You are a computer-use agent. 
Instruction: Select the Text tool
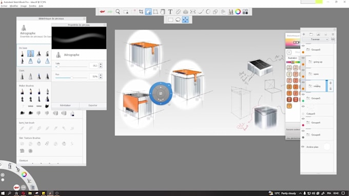pyautogui.click(x=170, y=12)
